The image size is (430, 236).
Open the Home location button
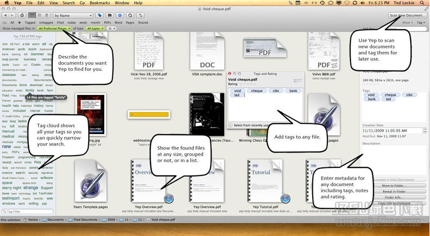point(22,16)
